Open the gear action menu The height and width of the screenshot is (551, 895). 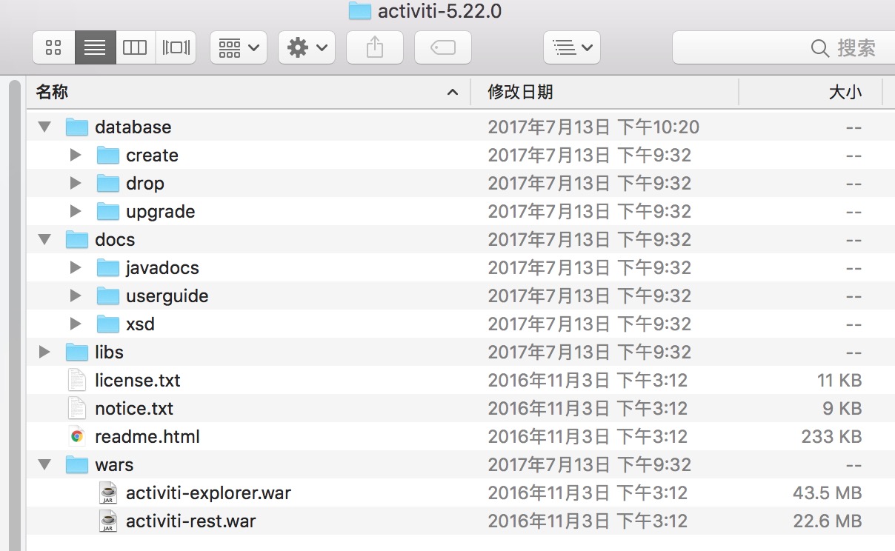click(307, 48)
